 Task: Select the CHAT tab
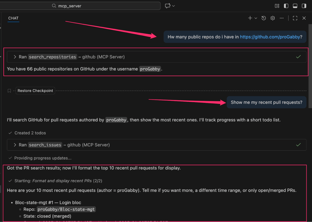13,18
